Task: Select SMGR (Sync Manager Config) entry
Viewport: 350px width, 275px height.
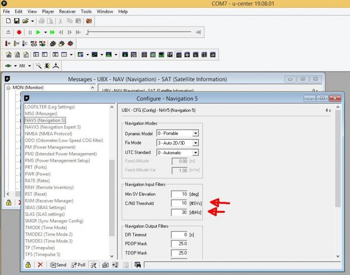Action: coord(54,221)
